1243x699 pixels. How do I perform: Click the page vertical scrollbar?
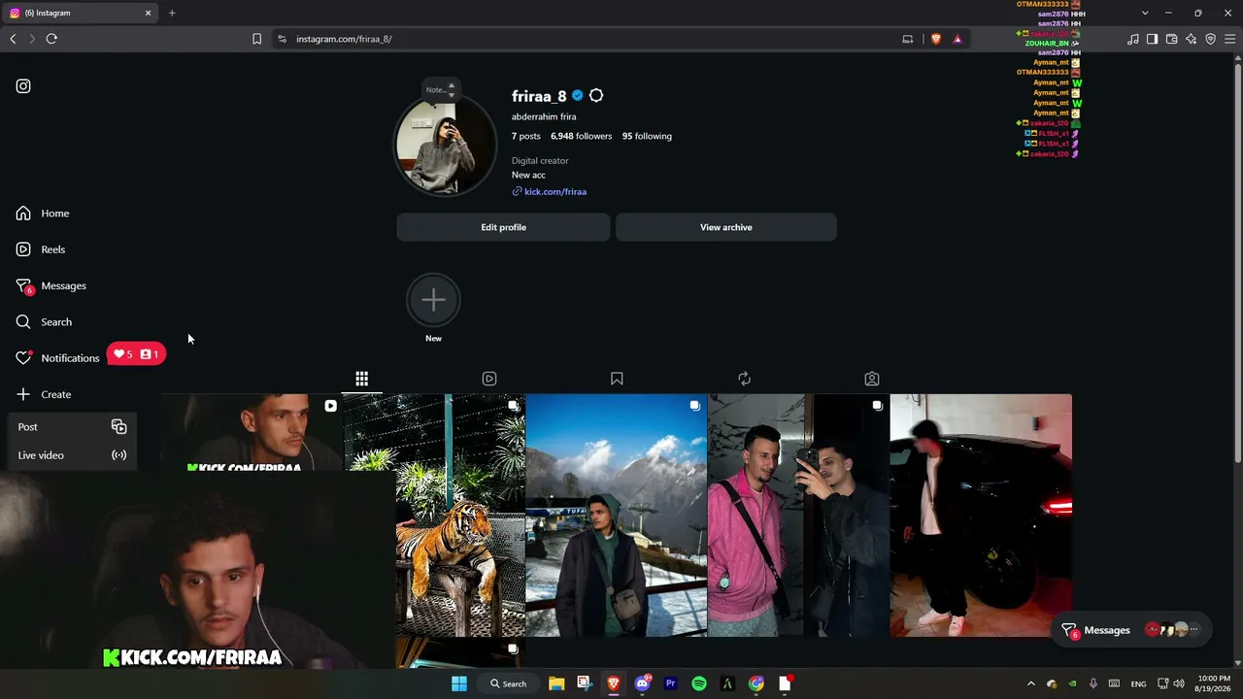click(x=1237, y=262)
